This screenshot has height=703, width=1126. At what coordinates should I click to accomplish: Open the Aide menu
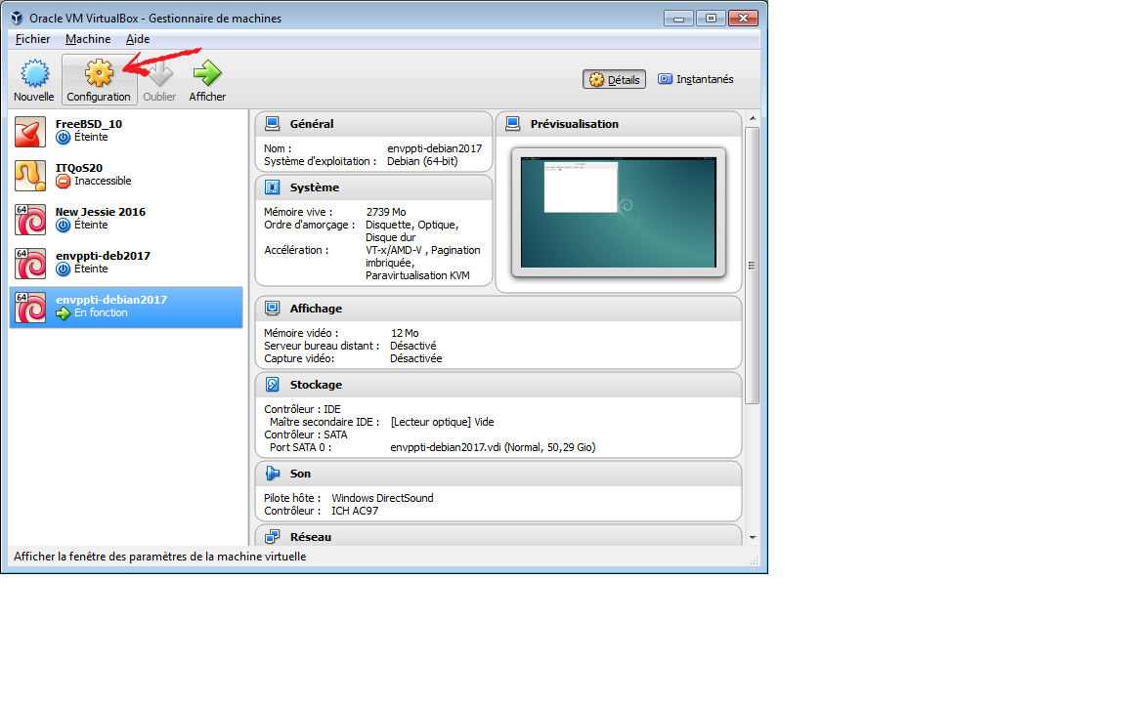tap(138, 39)
